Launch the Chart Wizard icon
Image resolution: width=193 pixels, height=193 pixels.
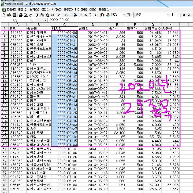tap(102, 15)
